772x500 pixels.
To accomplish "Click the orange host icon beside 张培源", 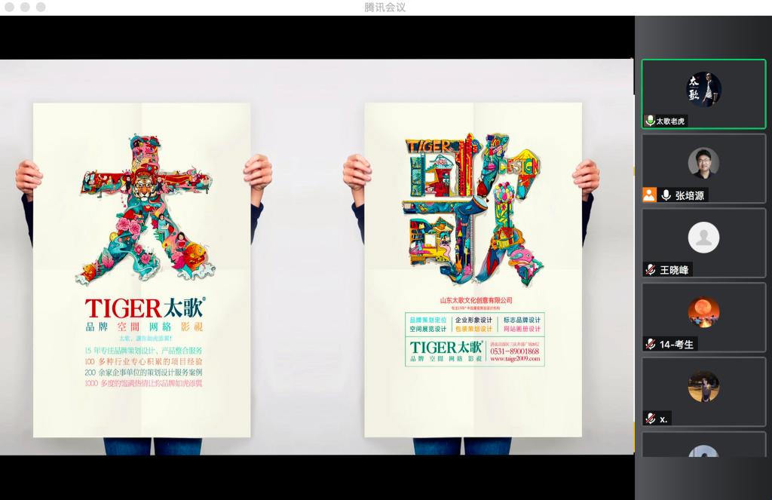I will coord(649,195).
